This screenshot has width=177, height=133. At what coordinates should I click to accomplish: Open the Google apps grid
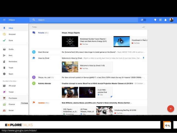coord(160,20)
